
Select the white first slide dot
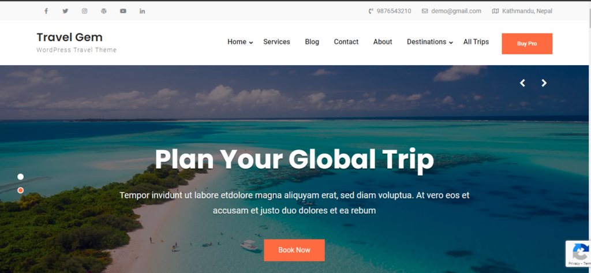coord(20,177)
